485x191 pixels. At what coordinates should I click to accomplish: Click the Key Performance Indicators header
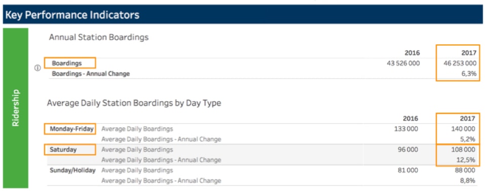tap(72, 15)
